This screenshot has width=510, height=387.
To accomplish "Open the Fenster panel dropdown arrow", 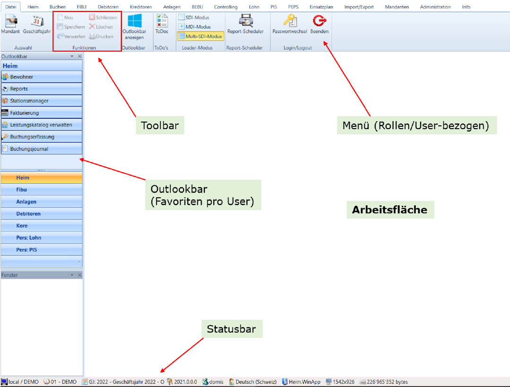I will (72, 275).
